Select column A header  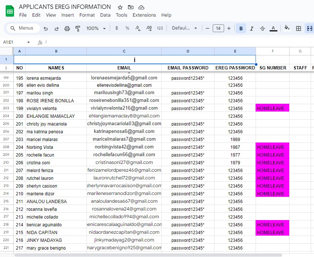click(x=20, y=51)
